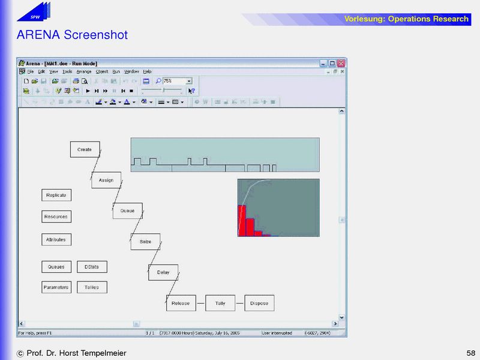Click the Step simulation icon
This screenshot has width=480, height=360.
(97, 91)
